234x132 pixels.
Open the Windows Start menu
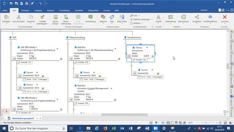tap(4, 128)
